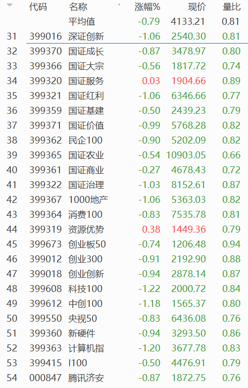
Task: Choose the 央视50 row
Action: click(124, 319)
